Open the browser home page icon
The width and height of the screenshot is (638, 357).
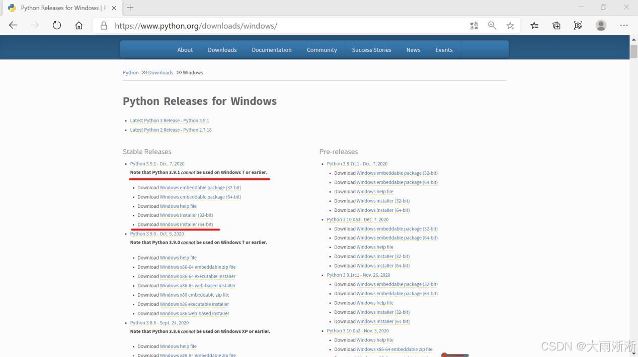[79, 26]
